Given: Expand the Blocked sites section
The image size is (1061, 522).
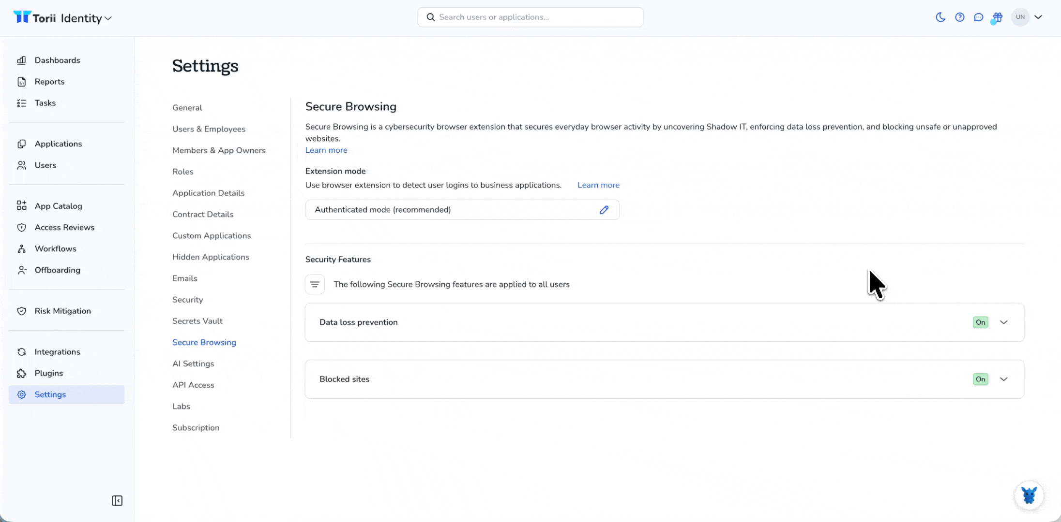Looking at the screenshot, I should coord(1004,379).
